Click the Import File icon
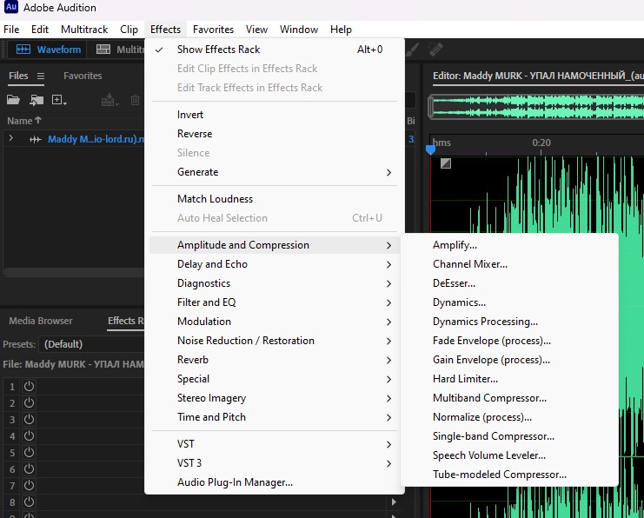Image resolution: width=644 pixels, height=518 pixels. click(37, 101)
